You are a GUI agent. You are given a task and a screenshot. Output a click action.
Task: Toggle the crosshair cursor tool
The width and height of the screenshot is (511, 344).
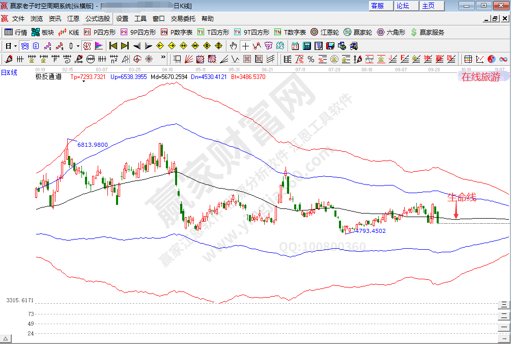[245, 46]
